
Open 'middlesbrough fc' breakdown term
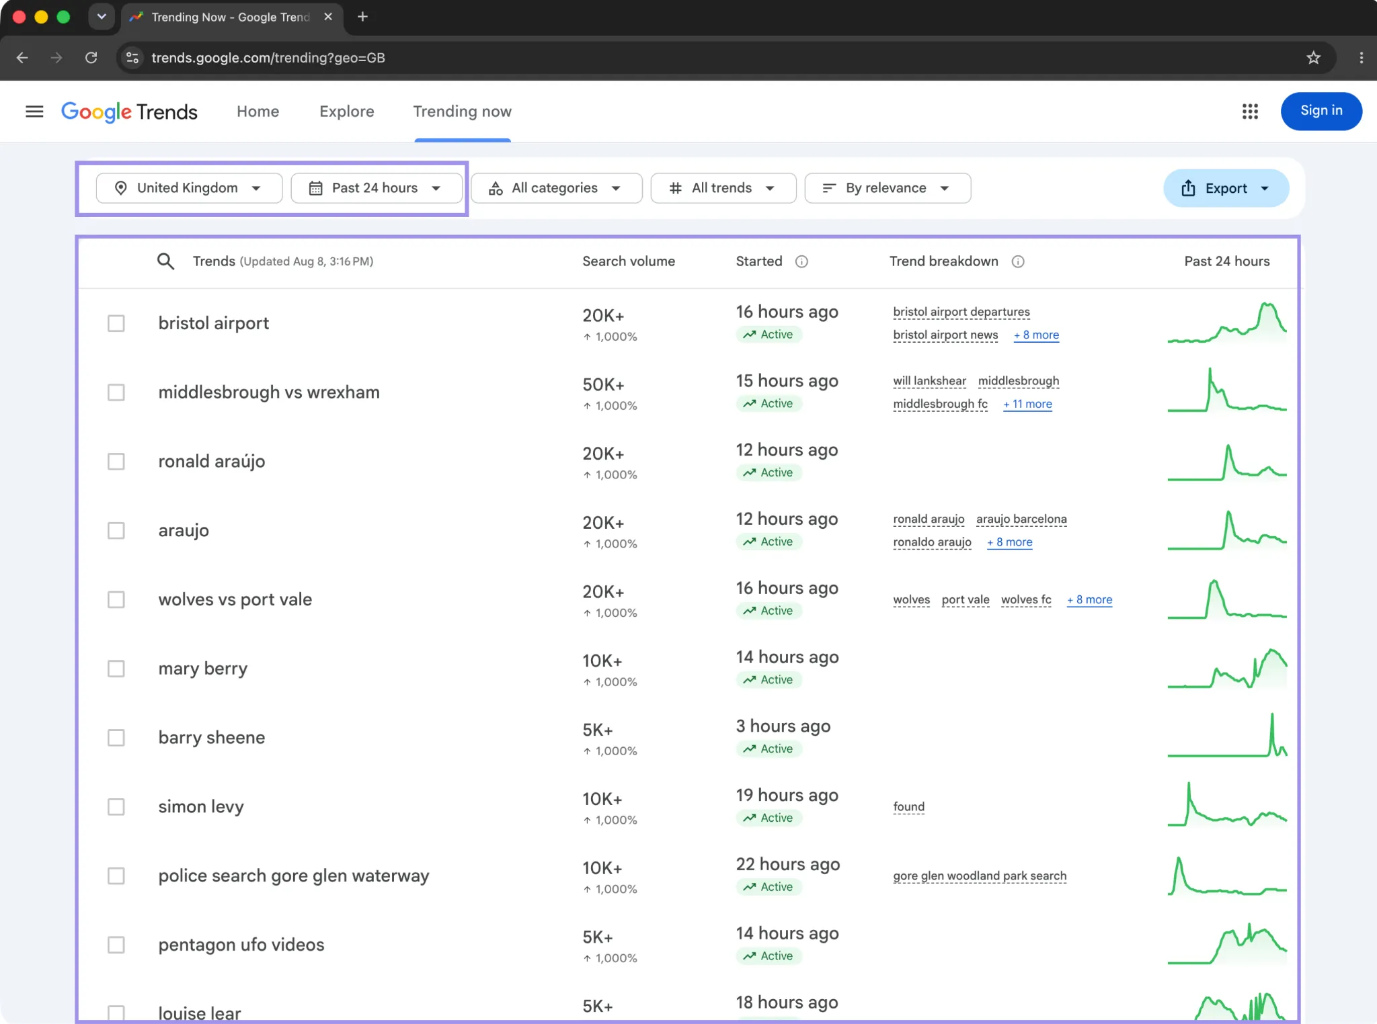[x=940, y=404]
